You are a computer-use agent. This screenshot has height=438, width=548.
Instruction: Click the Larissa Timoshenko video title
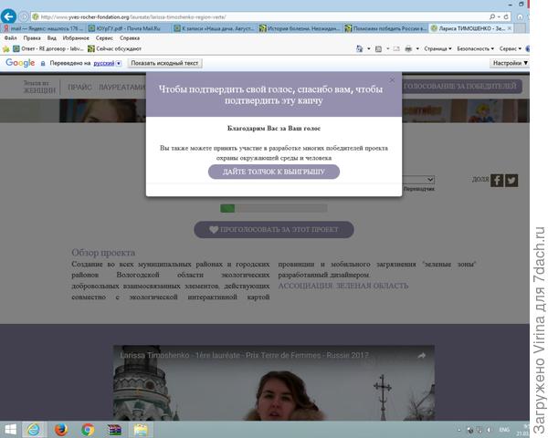click(x=244, y=355)
